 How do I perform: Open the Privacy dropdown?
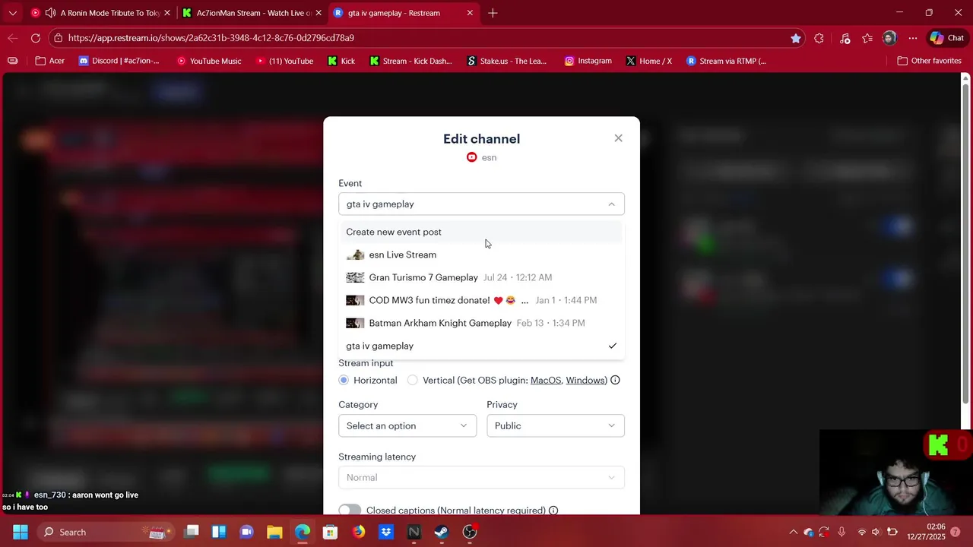(x=556, y=425)
